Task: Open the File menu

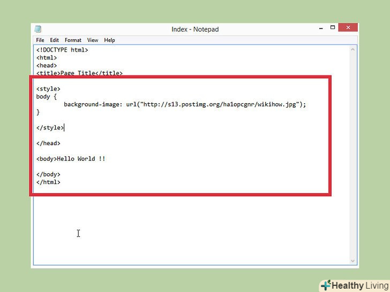Action: coord(40,40)
